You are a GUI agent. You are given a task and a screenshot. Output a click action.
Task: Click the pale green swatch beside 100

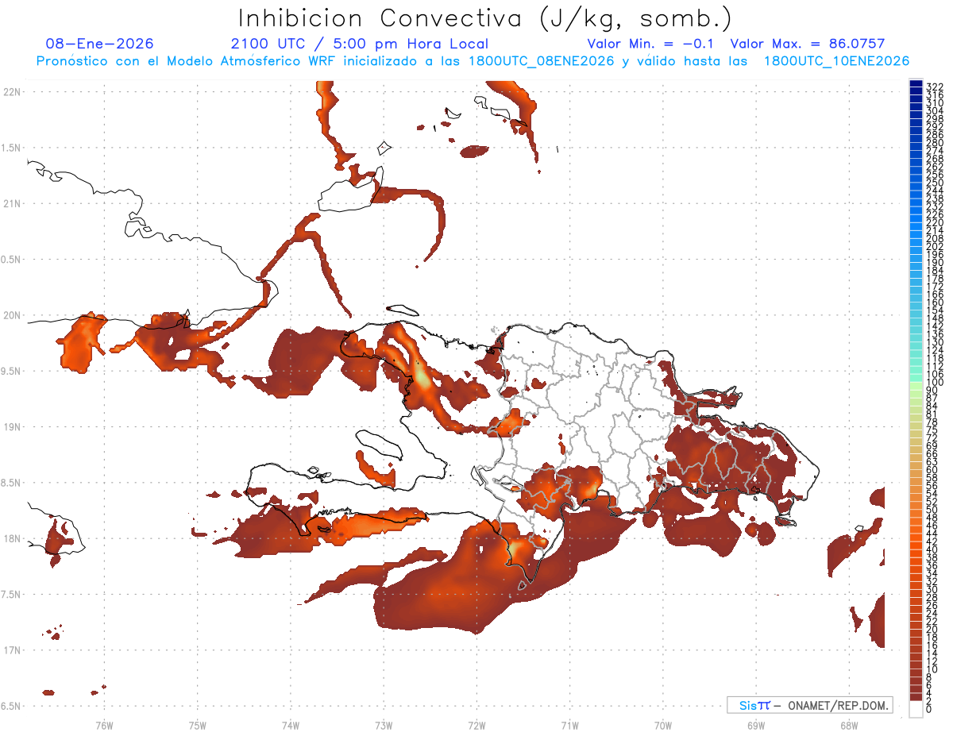916,386
